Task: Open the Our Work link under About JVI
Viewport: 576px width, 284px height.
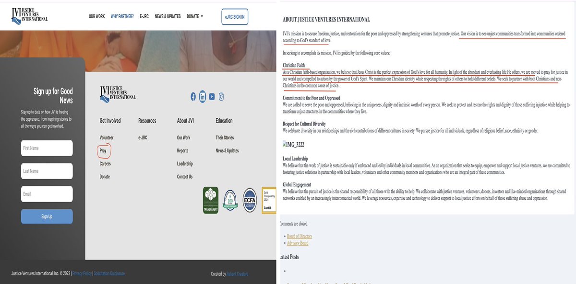Action: pyautogui.click(x=183, y=137)
